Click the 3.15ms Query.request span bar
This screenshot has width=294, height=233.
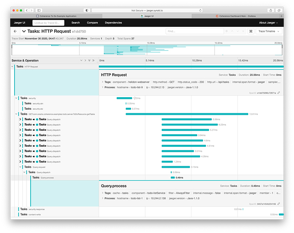[176, 167]
